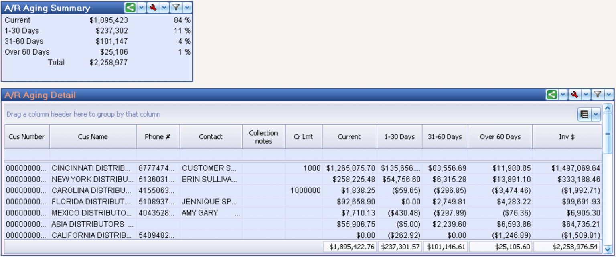Expand the share dropdown arrow in A/R Aging Summary
The image size is (616, 257).
(142, 8)
